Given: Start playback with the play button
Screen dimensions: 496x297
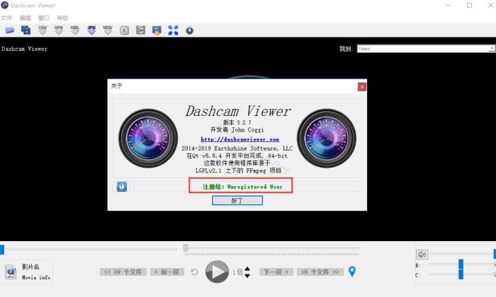Looking at the screenshot, I should (x=217, y=272).
